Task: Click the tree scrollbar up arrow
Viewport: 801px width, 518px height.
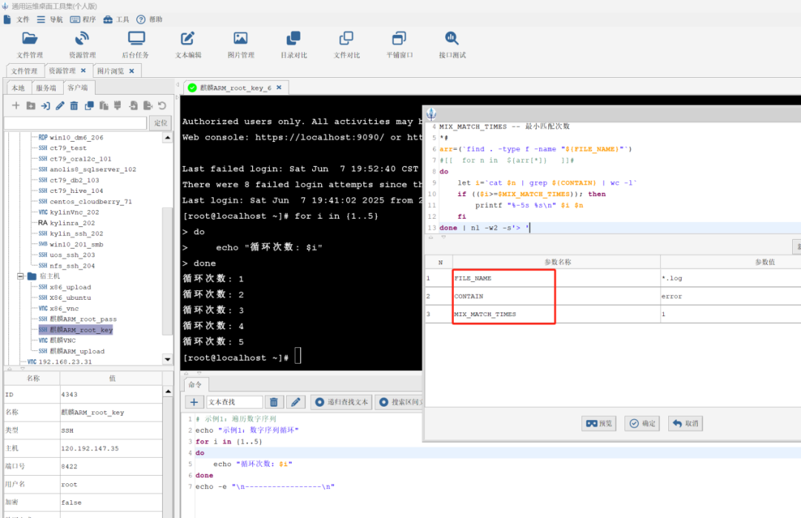Action: pos(168,137)
